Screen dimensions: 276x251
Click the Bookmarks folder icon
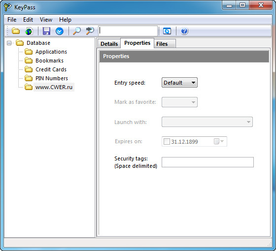pos(29,61)
